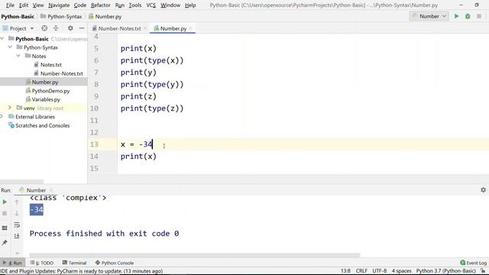Click the 4 spaces indent setting
Image resolution: width=489 pixels, height=275 pixels.
click(x=401, y=270)
